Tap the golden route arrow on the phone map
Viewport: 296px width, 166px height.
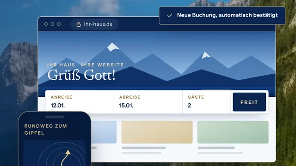pyautogui.click(x=66, y=158)
